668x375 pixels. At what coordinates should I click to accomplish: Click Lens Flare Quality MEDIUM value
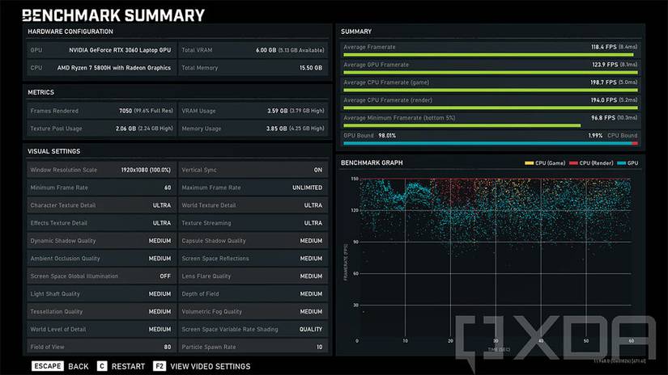click(311, 276)
